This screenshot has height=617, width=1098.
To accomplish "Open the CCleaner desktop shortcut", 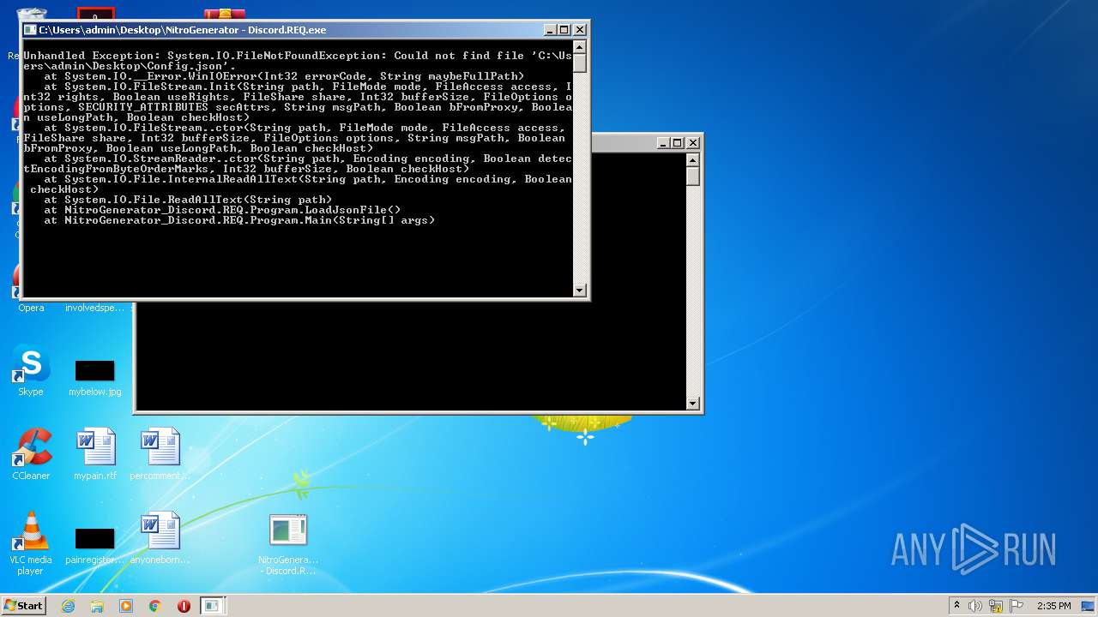I will click(x=31, y=455).
